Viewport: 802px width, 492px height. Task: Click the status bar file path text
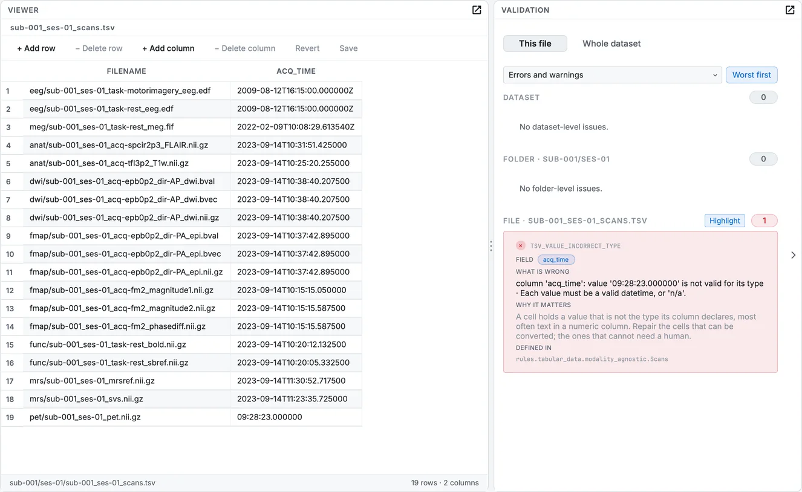pyautogui.click(x=82, y=483)
